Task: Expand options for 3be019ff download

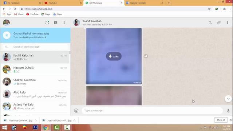Action: click(75, 120)
